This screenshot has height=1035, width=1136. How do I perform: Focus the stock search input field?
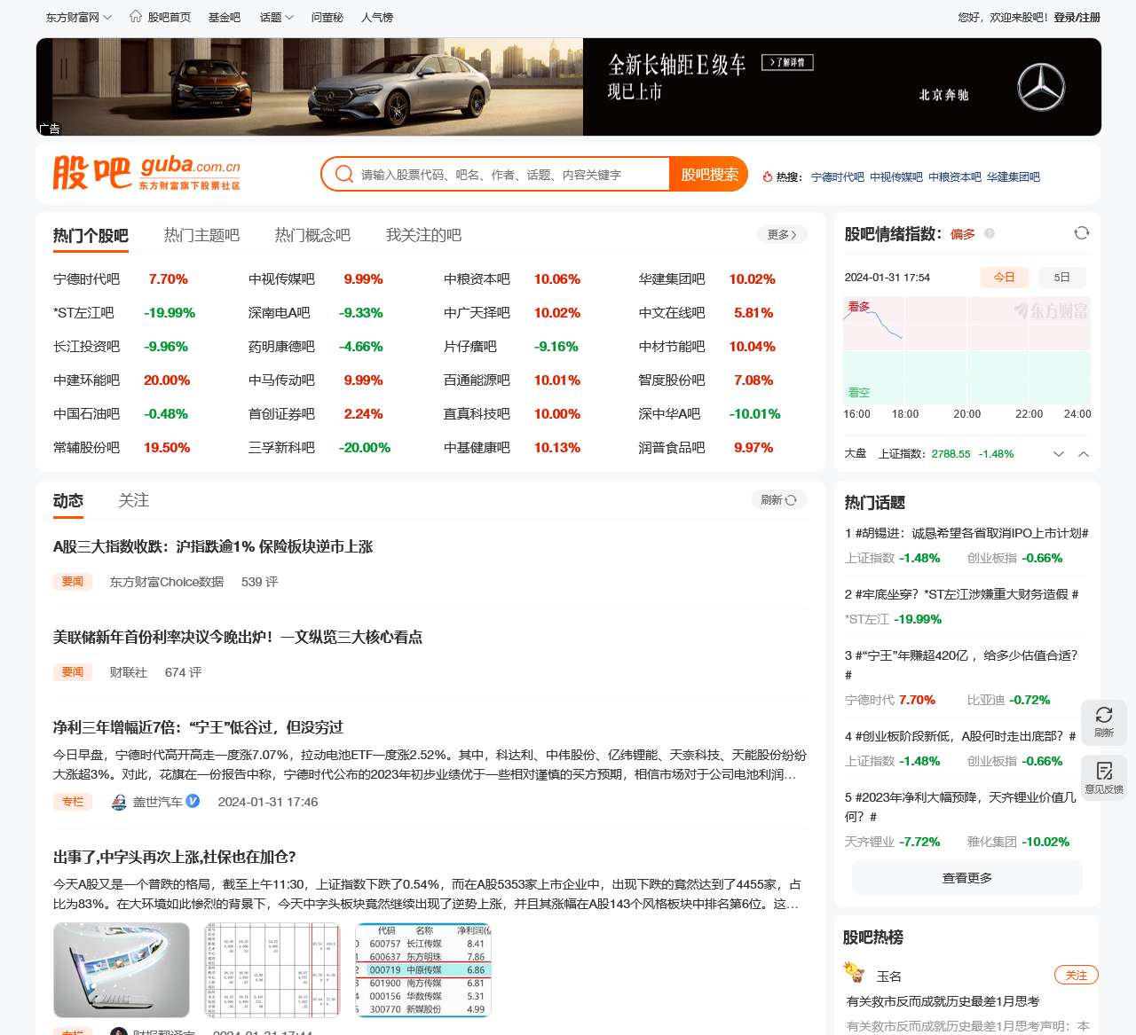(513, 174)
